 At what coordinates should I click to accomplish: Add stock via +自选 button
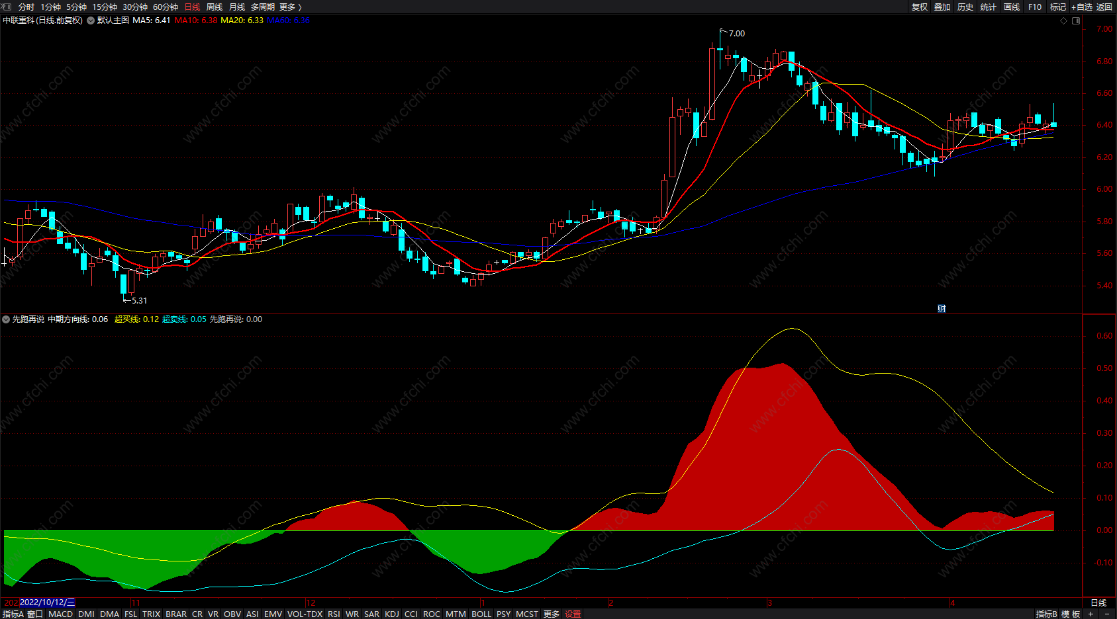coord(1082,7)
